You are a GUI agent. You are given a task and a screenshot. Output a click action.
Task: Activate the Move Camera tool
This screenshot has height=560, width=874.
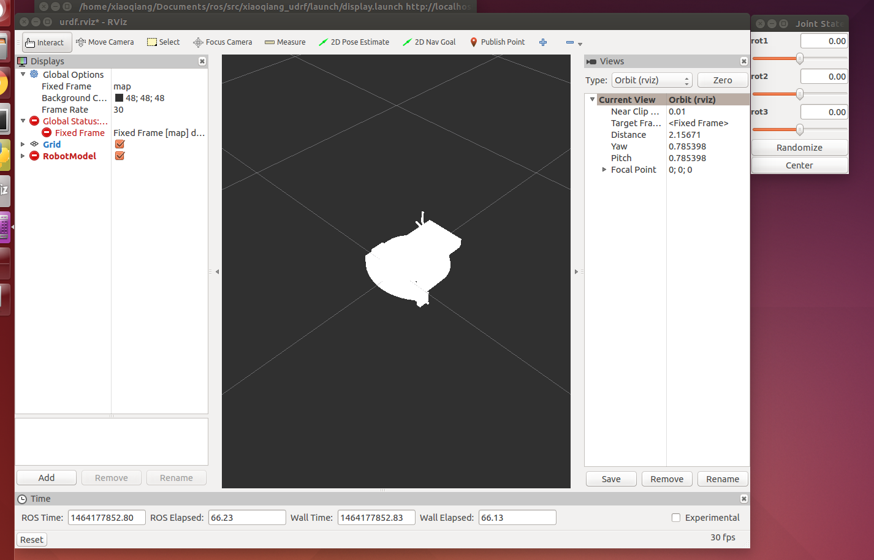click(105, 42)
